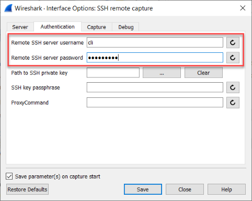This screenshot has width=252, height=201.
Task: Focus the Remote SSH server password field
Action: click(x=155, y=58)
